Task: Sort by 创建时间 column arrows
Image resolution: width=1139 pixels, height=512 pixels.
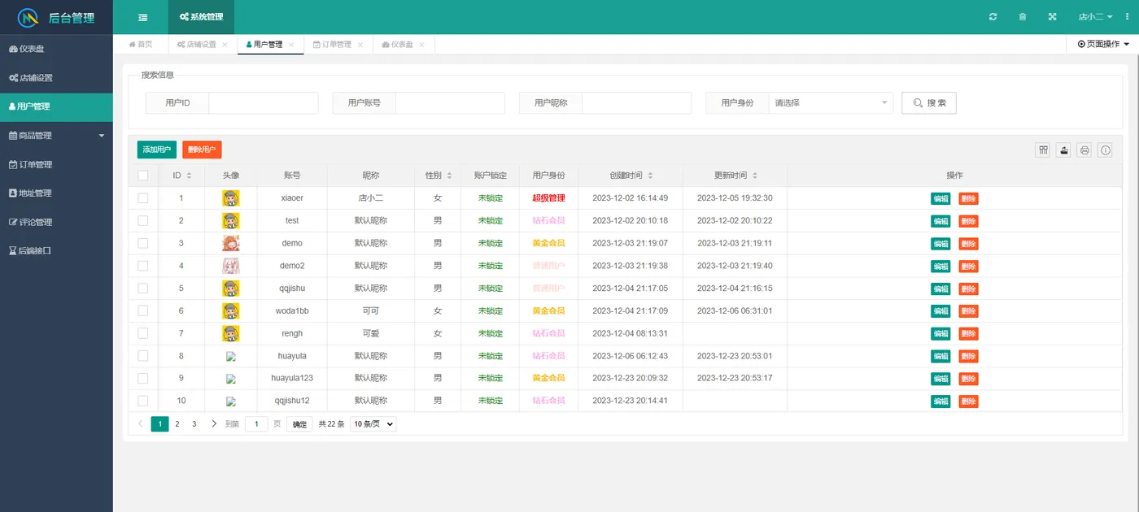Action: [x=650, y=176]
